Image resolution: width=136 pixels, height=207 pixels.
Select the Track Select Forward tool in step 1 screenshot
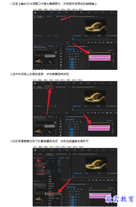coord(61,51)
